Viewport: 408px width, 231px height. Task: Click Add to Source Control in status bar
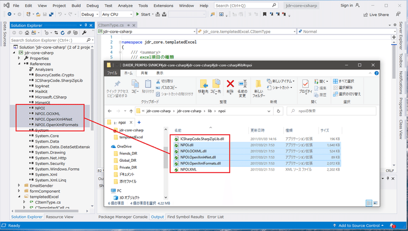pos(359,225)
